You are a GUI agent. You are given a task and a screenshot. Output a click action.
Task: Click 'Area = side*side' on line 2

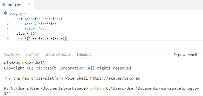(x=41, y=24)
